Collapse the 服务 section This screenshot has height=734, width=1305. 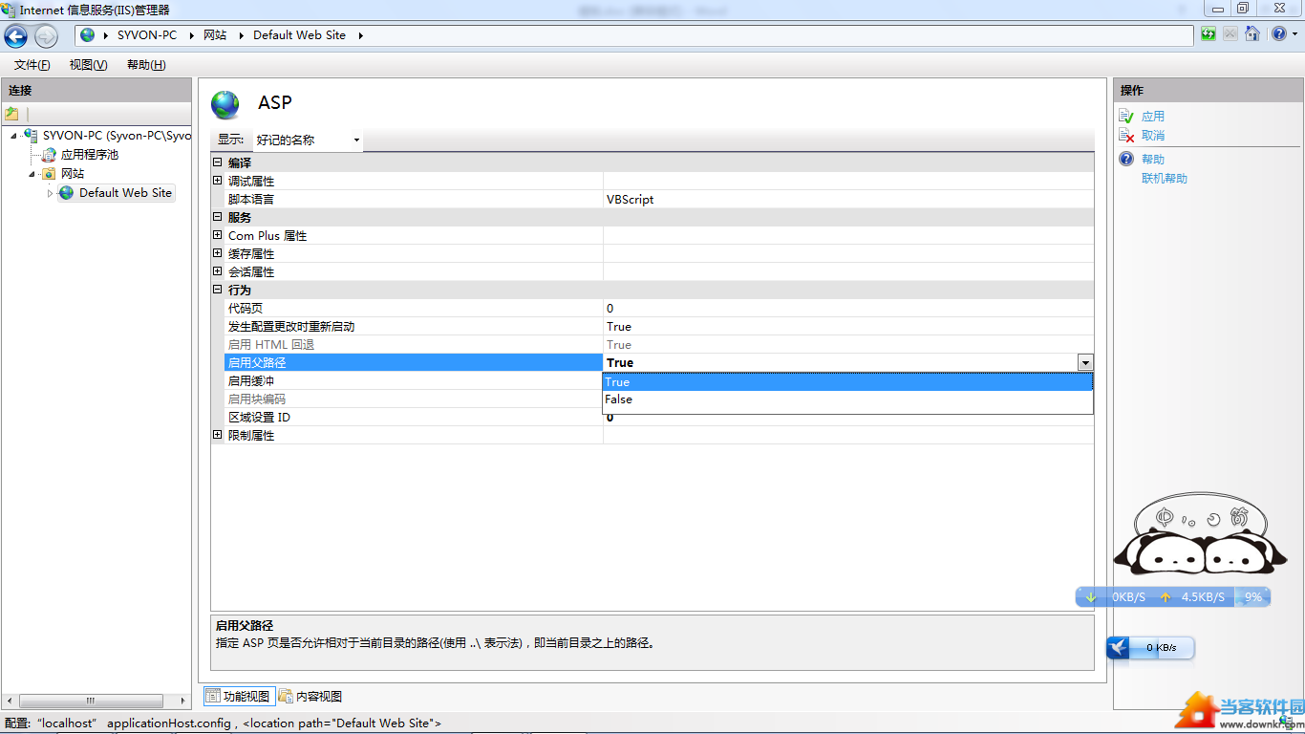[x=217, y=217]
